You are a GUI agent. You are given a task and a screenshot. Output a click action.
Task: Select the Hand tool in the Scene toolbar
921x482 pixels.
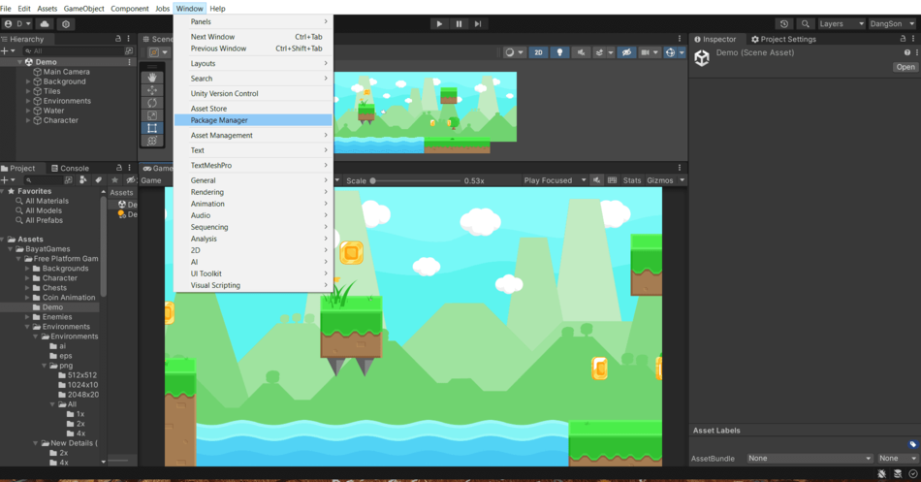pyautogui.click(x=152, y=78)
